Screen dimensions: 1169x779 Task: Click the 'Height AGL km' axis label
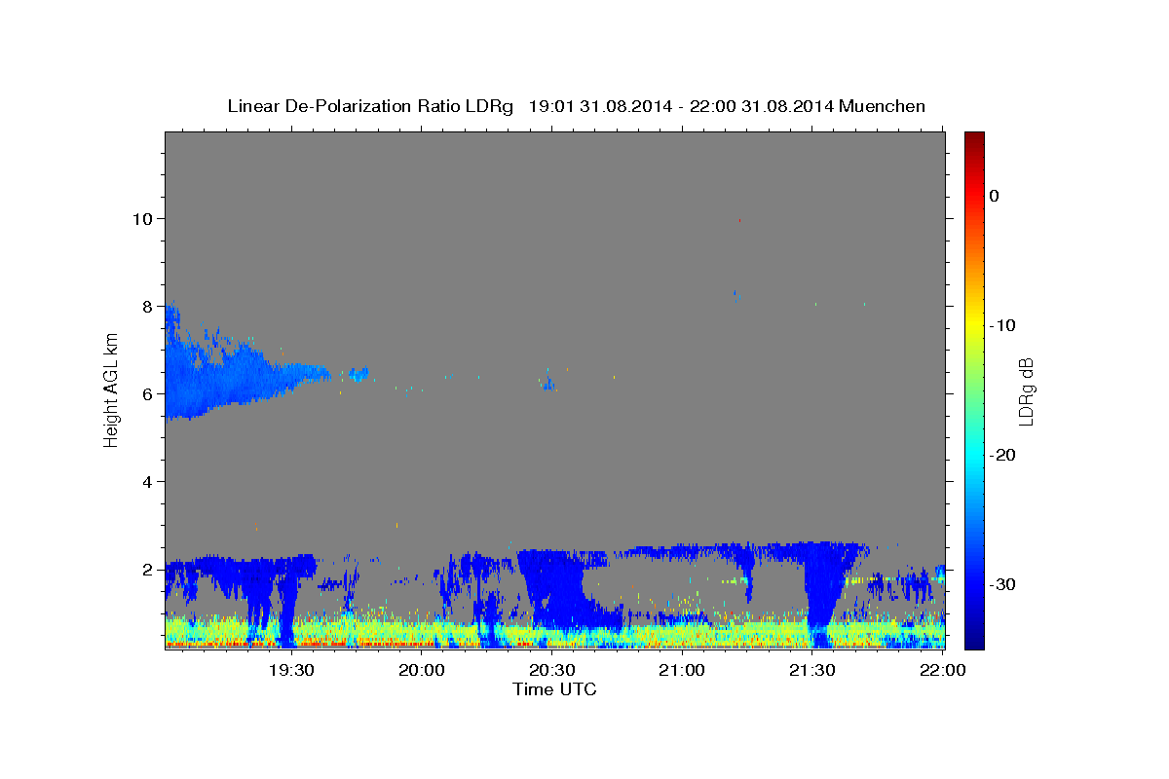click(x=112, y=389)
